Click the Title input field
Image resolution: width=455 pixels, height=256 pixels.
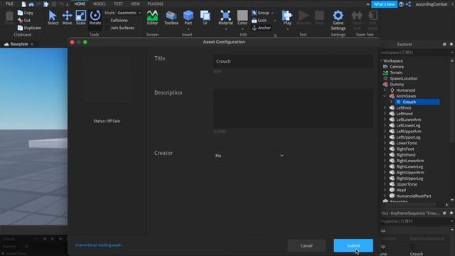(x=293, y=61)
